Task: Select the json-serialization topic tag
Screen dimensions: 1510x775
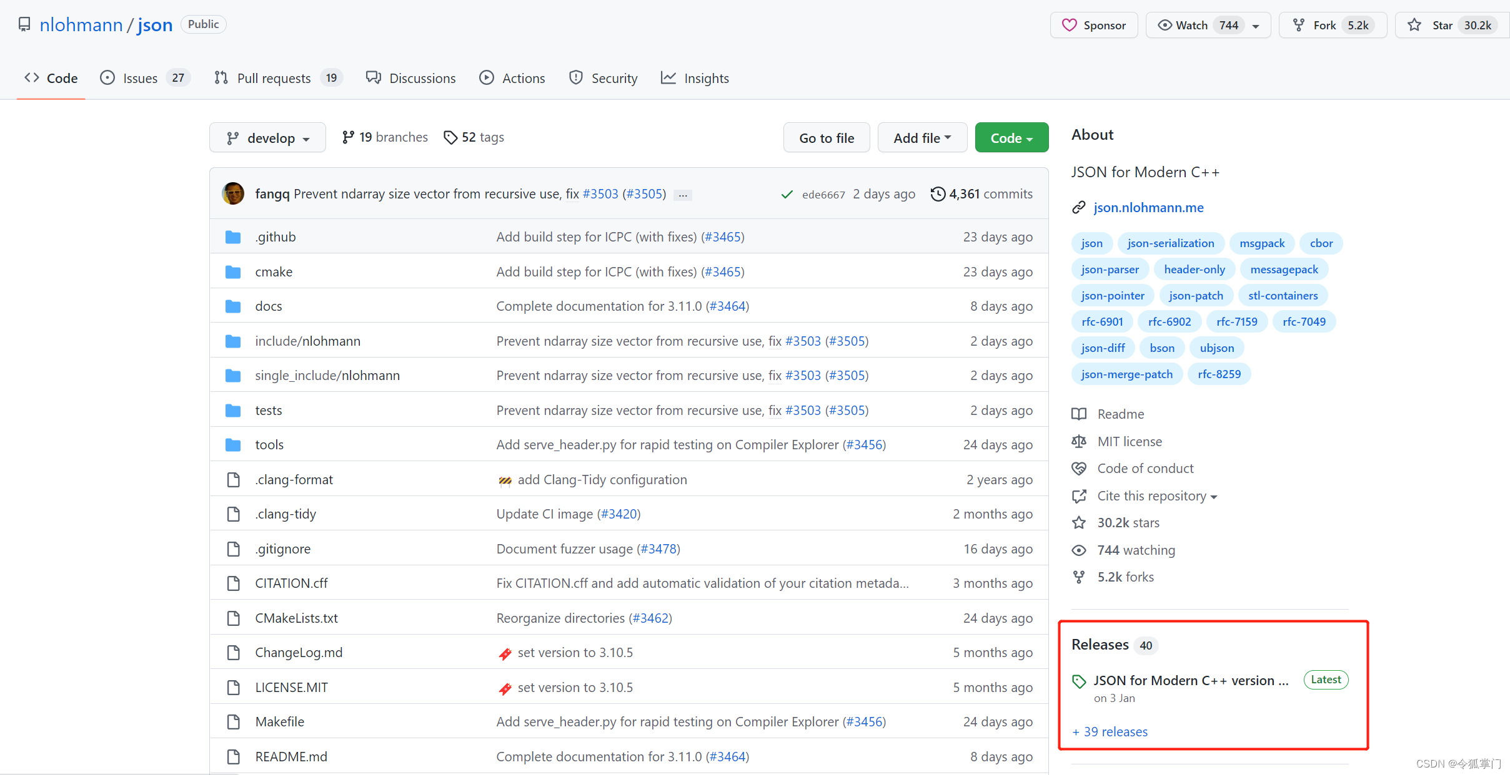Action: click(1170, 243)
